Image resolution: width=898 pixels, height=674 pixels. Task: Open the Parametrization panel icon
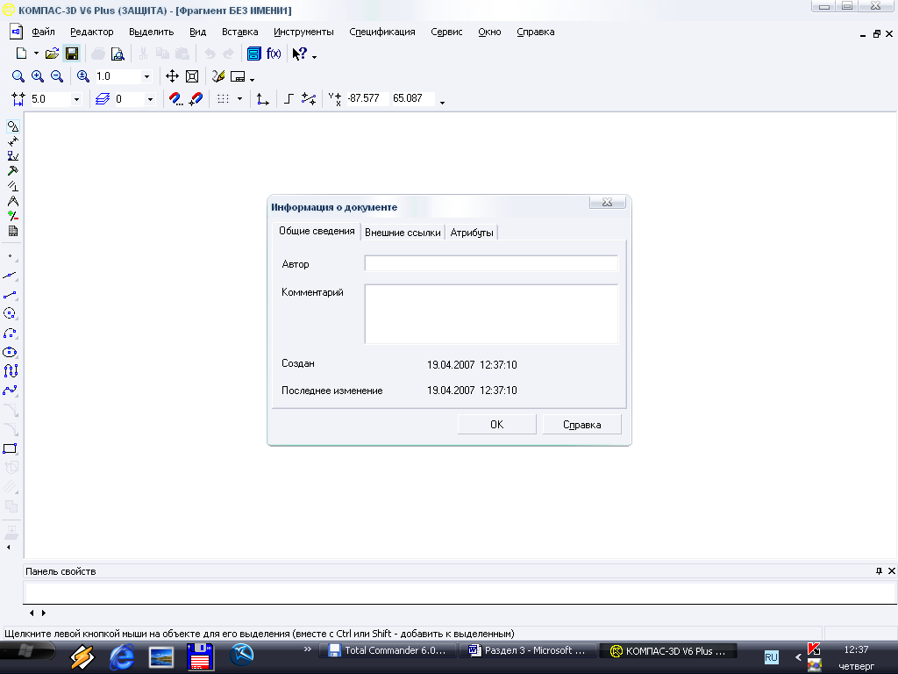click(12, 186)
